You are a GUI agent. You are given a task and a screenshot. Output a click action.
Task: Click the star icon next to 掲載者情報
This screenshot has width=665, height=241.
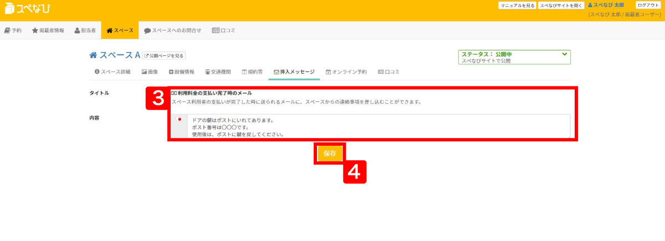[x=35, y=30]
